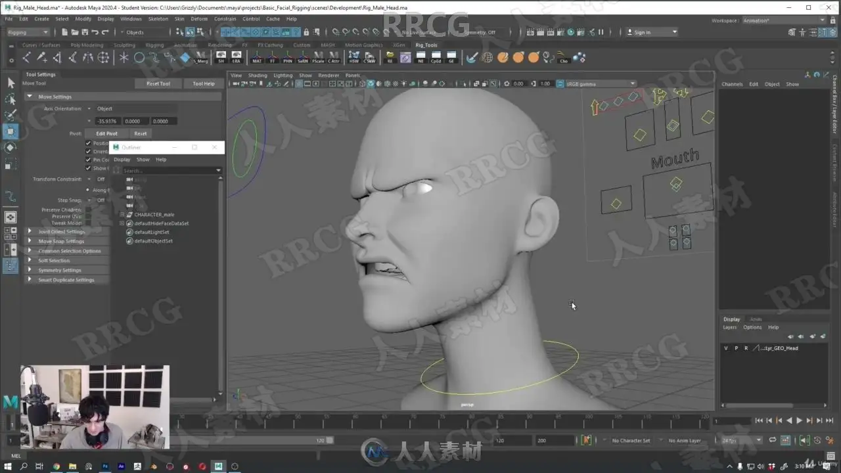
Task: Uncheck the Pin Component checkbox
Action: (x=89, y=160)
